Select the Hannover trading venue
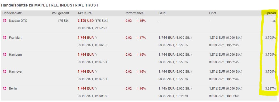 16,71
